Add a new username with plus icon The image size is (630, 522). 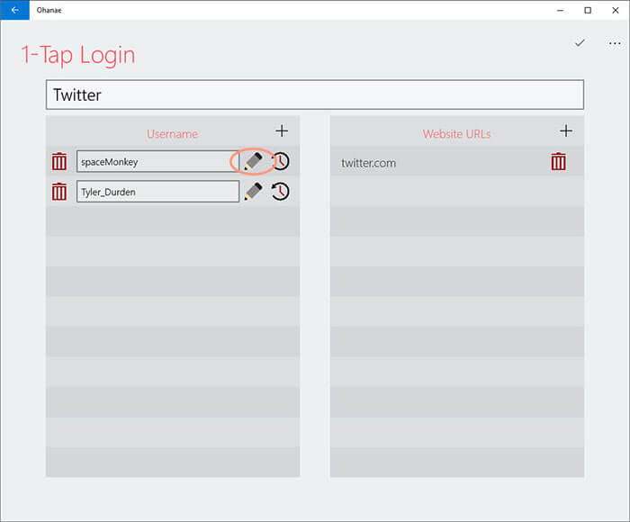282,131
